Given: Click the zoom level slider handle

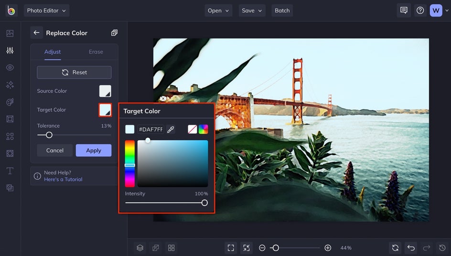Looking at the screenshot, I should [276, 248].
